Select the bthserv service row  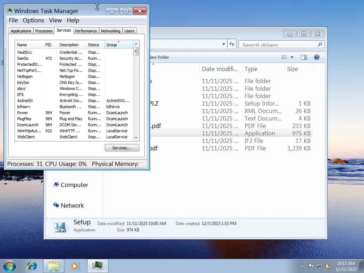(x=74, y=107)
